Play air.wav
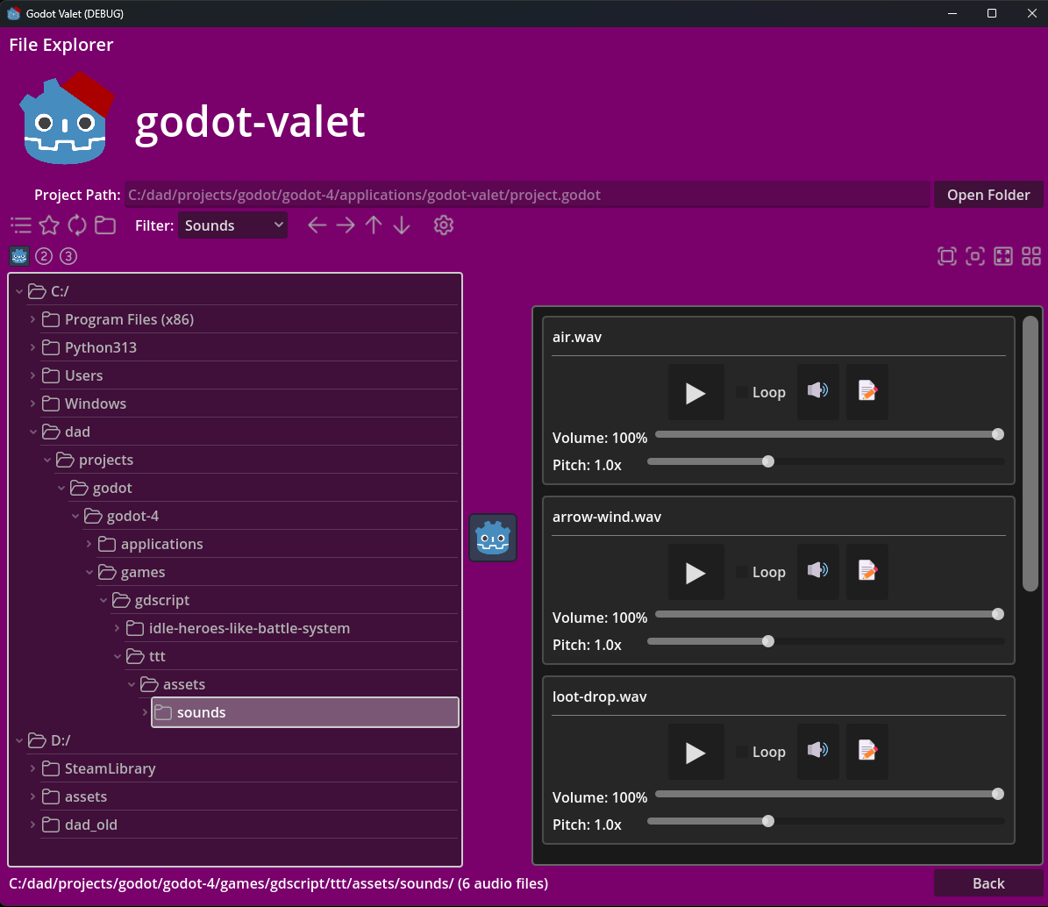This screenshot has height=907, width=1048. tap(695, 392)
